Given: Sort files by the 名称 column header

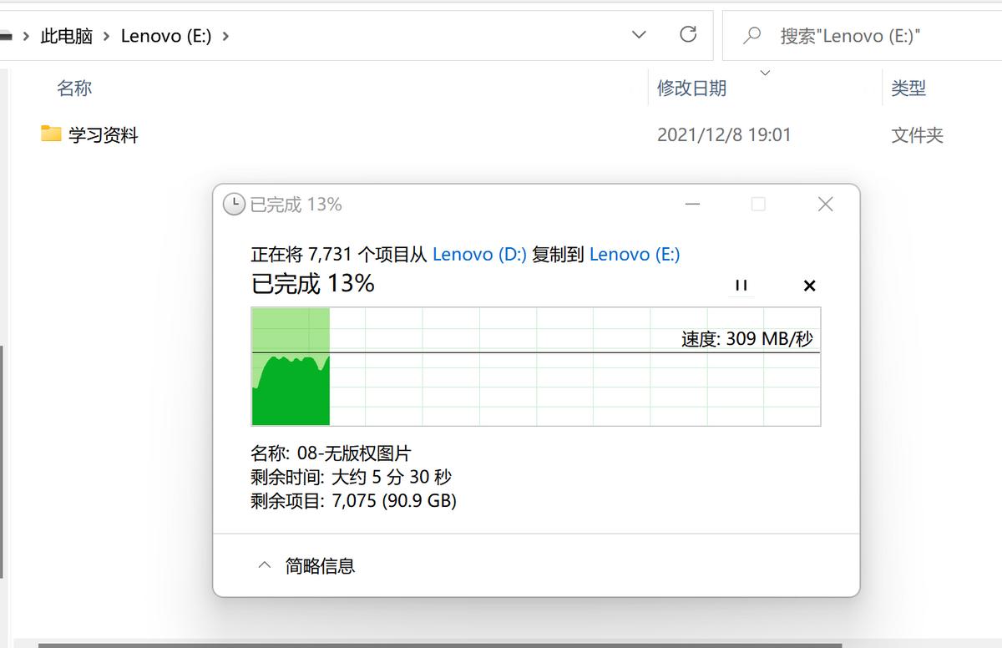Looking at the screenshot, I should pyautogui.click(x=74, y=88).
